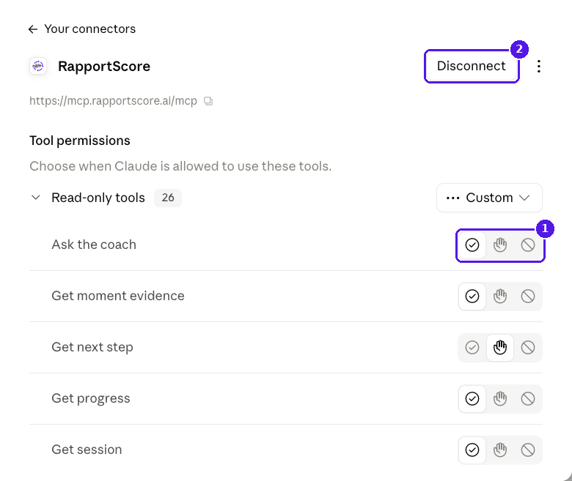Always allow Get next step
The height and width of the screenshot is (481, 572).
pyautogui.click(x=472, y=347)
